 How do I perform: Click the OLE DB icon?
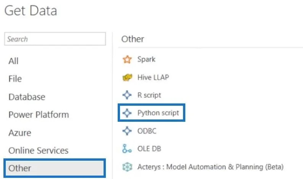tap(127, 149)
